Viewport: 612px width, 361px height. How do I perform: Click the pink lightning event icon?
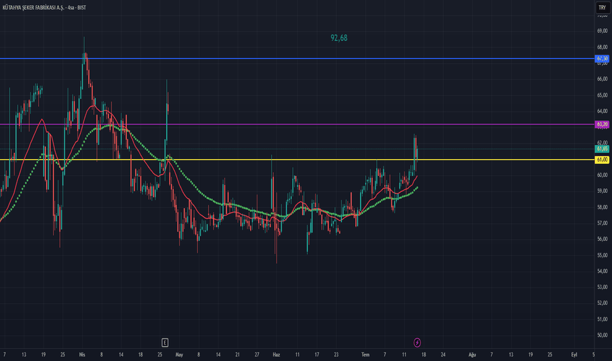(417, 343)
